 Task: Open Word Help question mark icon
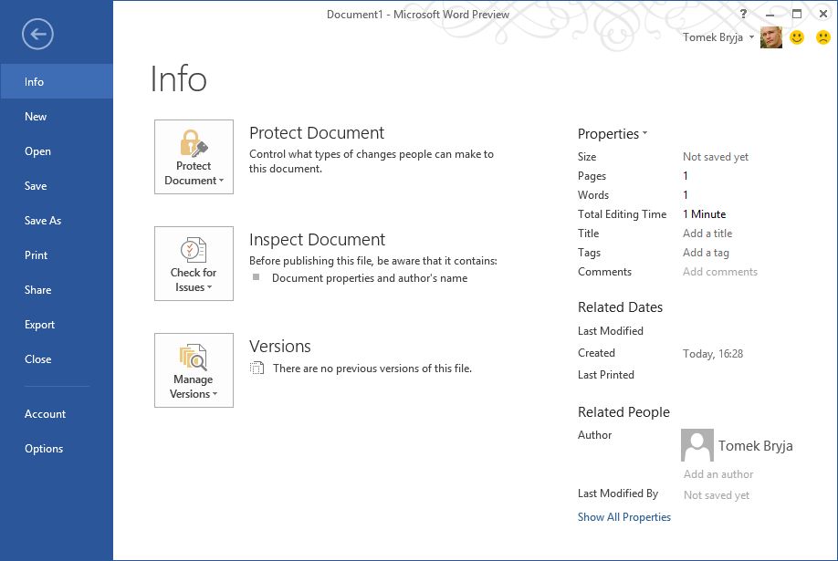click(743, 14)
